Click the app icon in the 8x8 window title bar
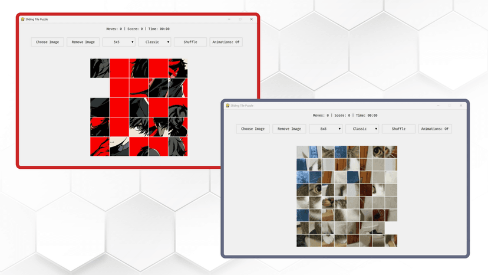 click(227, 106)
